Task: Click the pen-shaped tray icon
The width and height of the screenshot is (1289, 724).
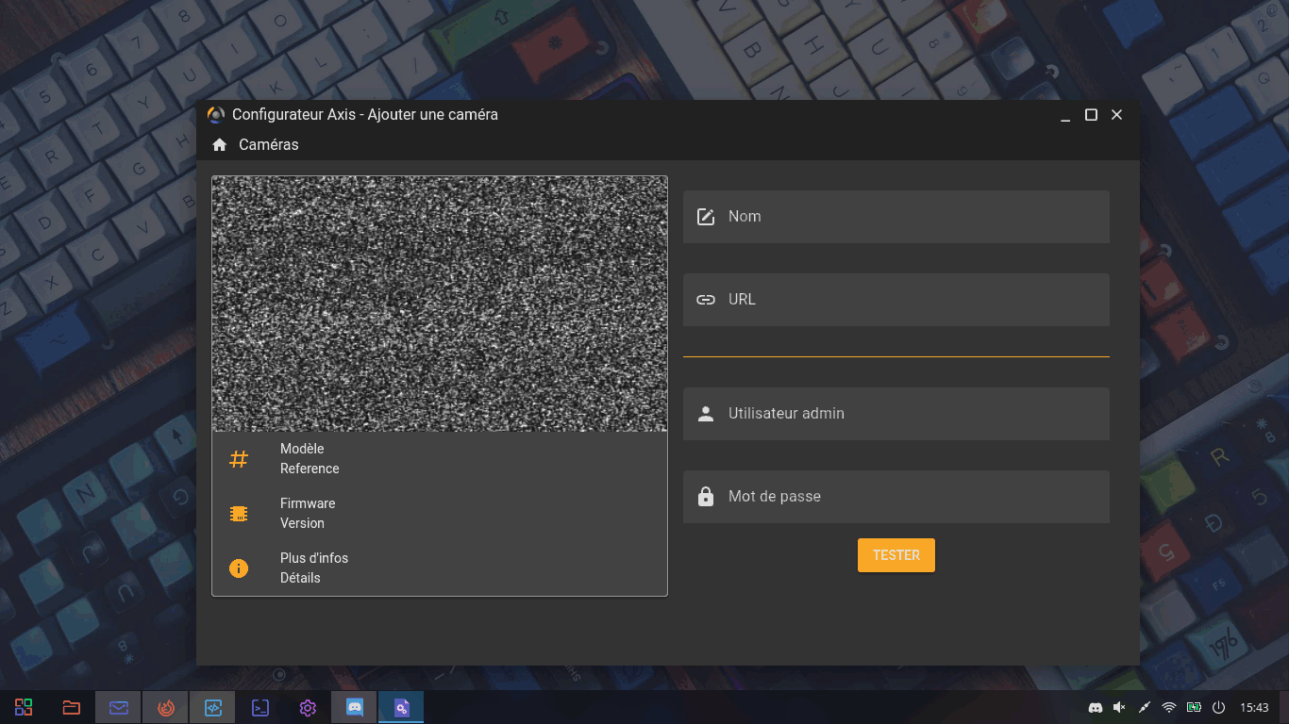Action: (1145, 707)
